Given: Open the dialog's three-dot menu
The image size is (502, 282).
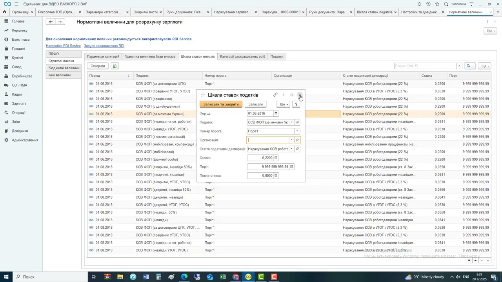Looking at the screenshot, I should click(x=284, y=95).
